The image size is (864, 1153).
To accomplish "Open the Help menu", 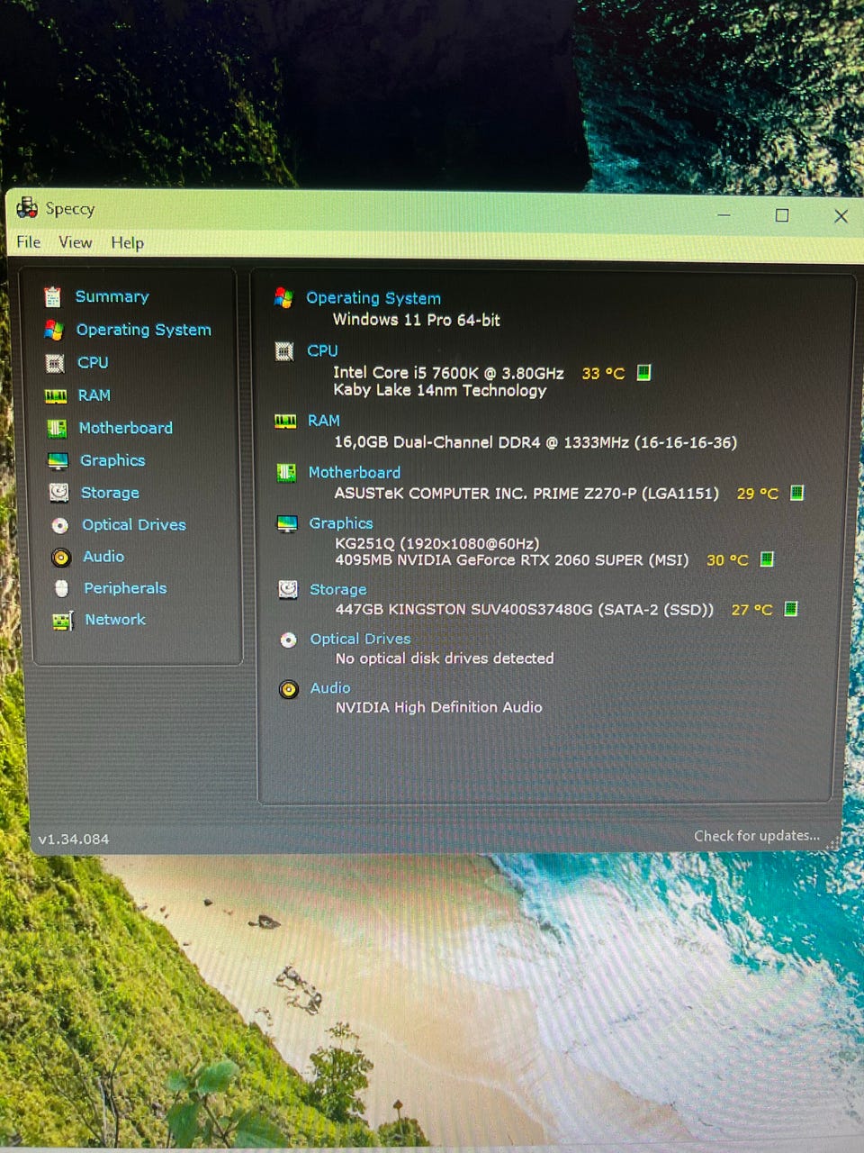I will [x=128, y=243].
